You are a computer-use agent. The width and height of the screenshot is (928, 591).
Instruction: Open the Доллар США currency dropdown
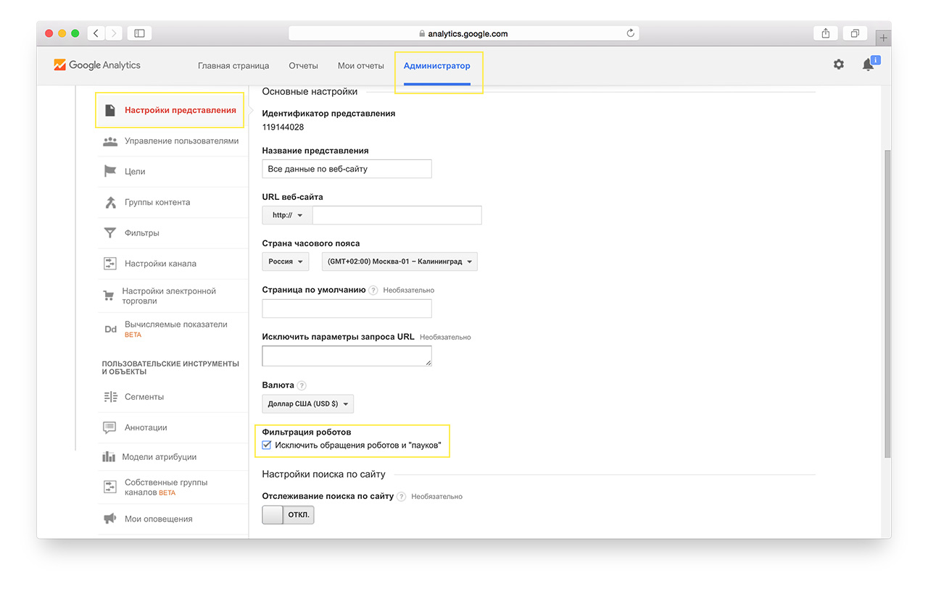(307, 403)
